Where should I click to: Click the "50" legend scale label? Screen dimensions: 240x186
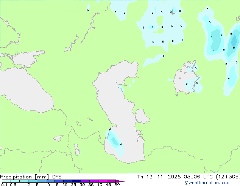[x=117, y=184]
